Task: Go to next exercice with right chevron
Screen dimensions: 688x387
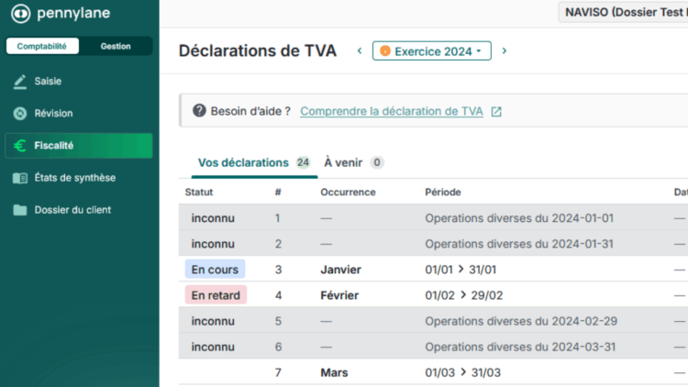Action: (x=505, y=51)
